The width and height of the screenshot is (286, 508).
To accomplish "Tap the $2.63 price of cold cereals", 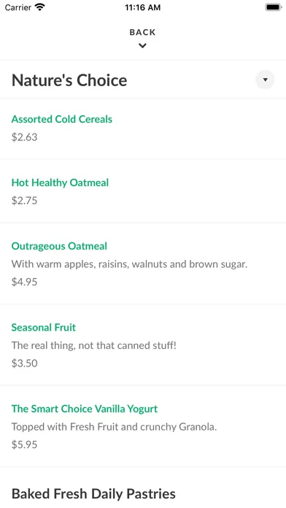I will (x=25, y=137).
